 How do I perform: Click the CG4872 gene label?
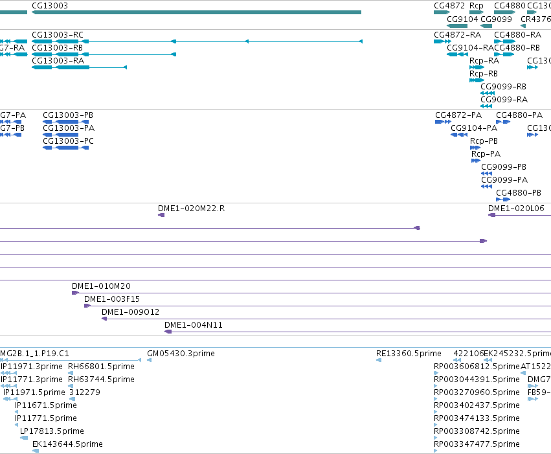pyautogui.click(x=449, y=6)
